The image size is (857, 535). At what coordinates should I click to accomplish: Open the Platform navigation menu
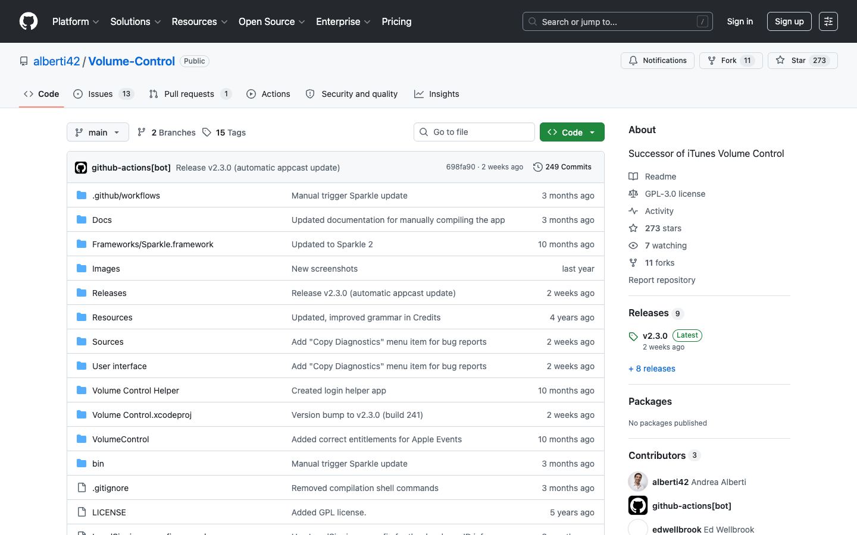(x=76, y=21)
